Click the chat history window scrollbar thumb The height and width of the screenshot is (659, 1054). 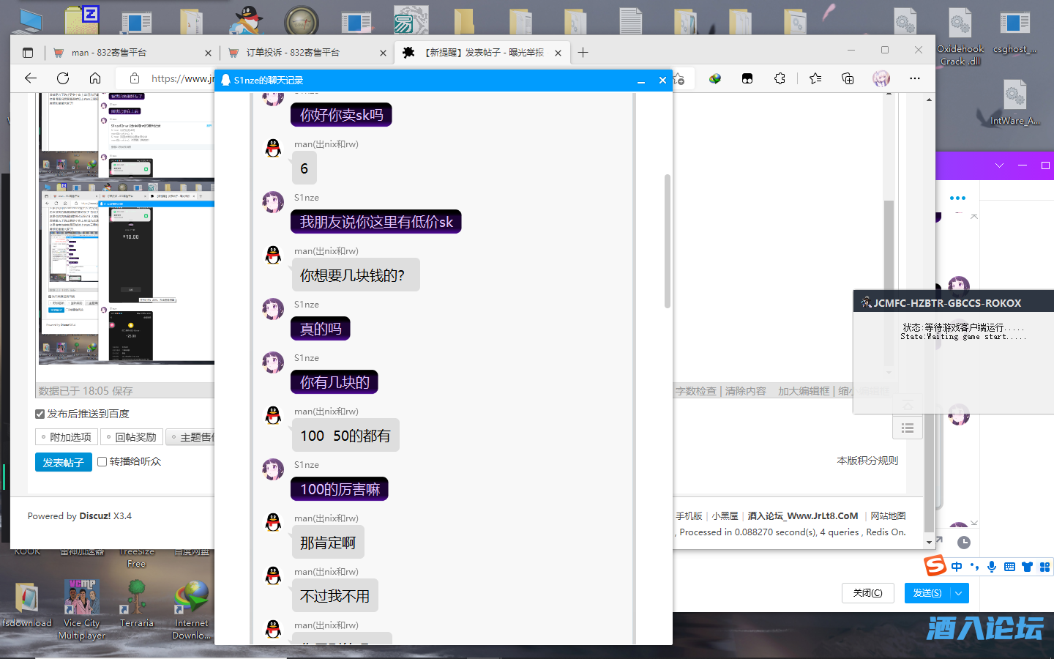667,242
